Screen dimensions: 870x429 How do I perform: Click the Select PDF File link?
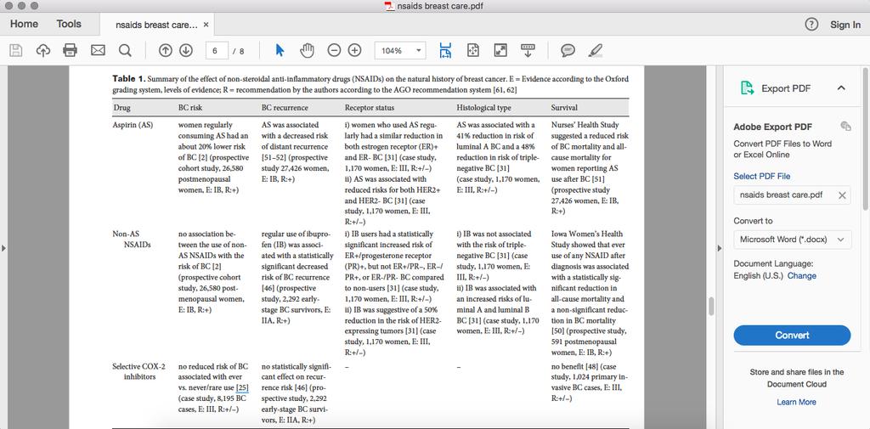tap(762, 176)
